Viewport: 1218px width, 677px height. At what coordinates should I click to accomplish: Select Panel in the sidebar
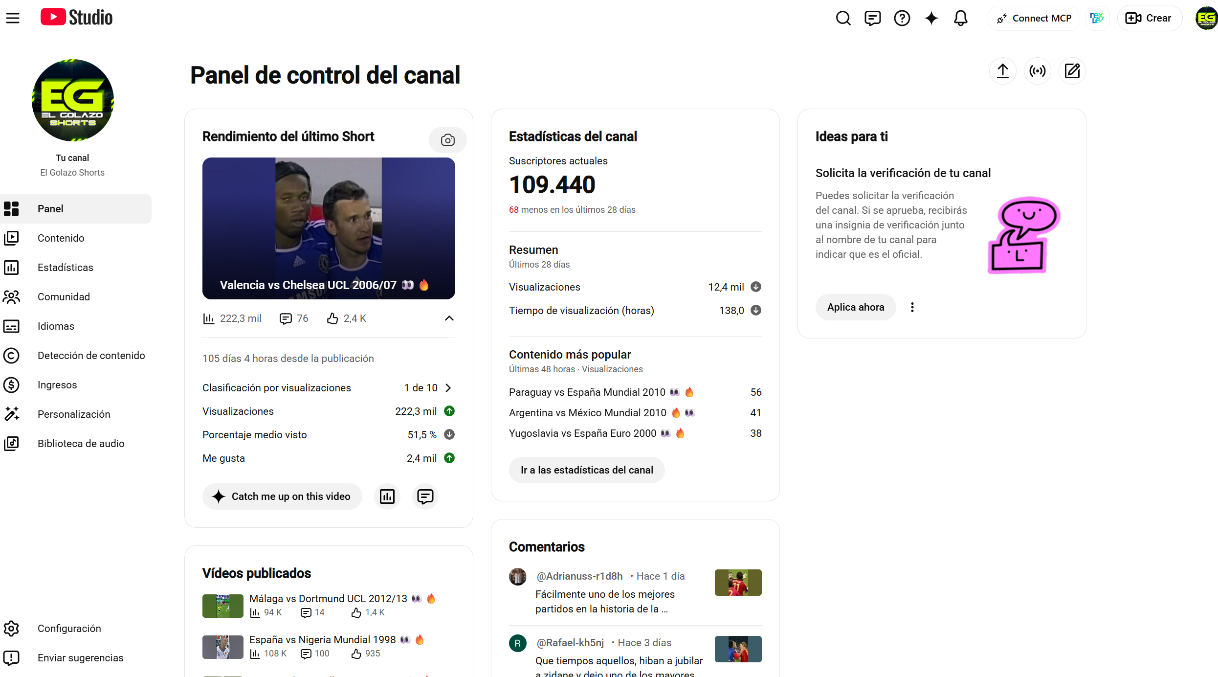click(x=76, y=209)
